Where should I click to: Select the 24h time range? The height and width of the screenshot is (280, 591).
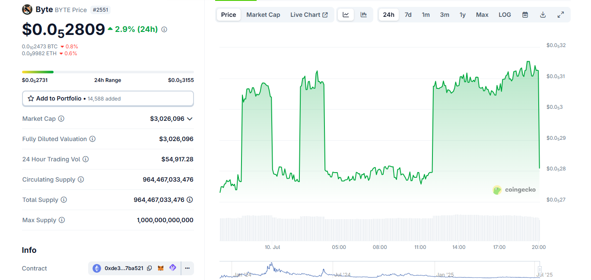click(389, 15)
